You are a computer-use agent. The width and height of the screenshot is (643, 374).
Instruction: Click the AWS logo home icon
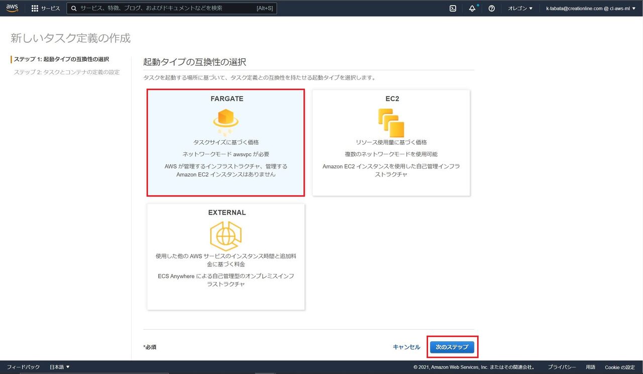tap(12, 8)
